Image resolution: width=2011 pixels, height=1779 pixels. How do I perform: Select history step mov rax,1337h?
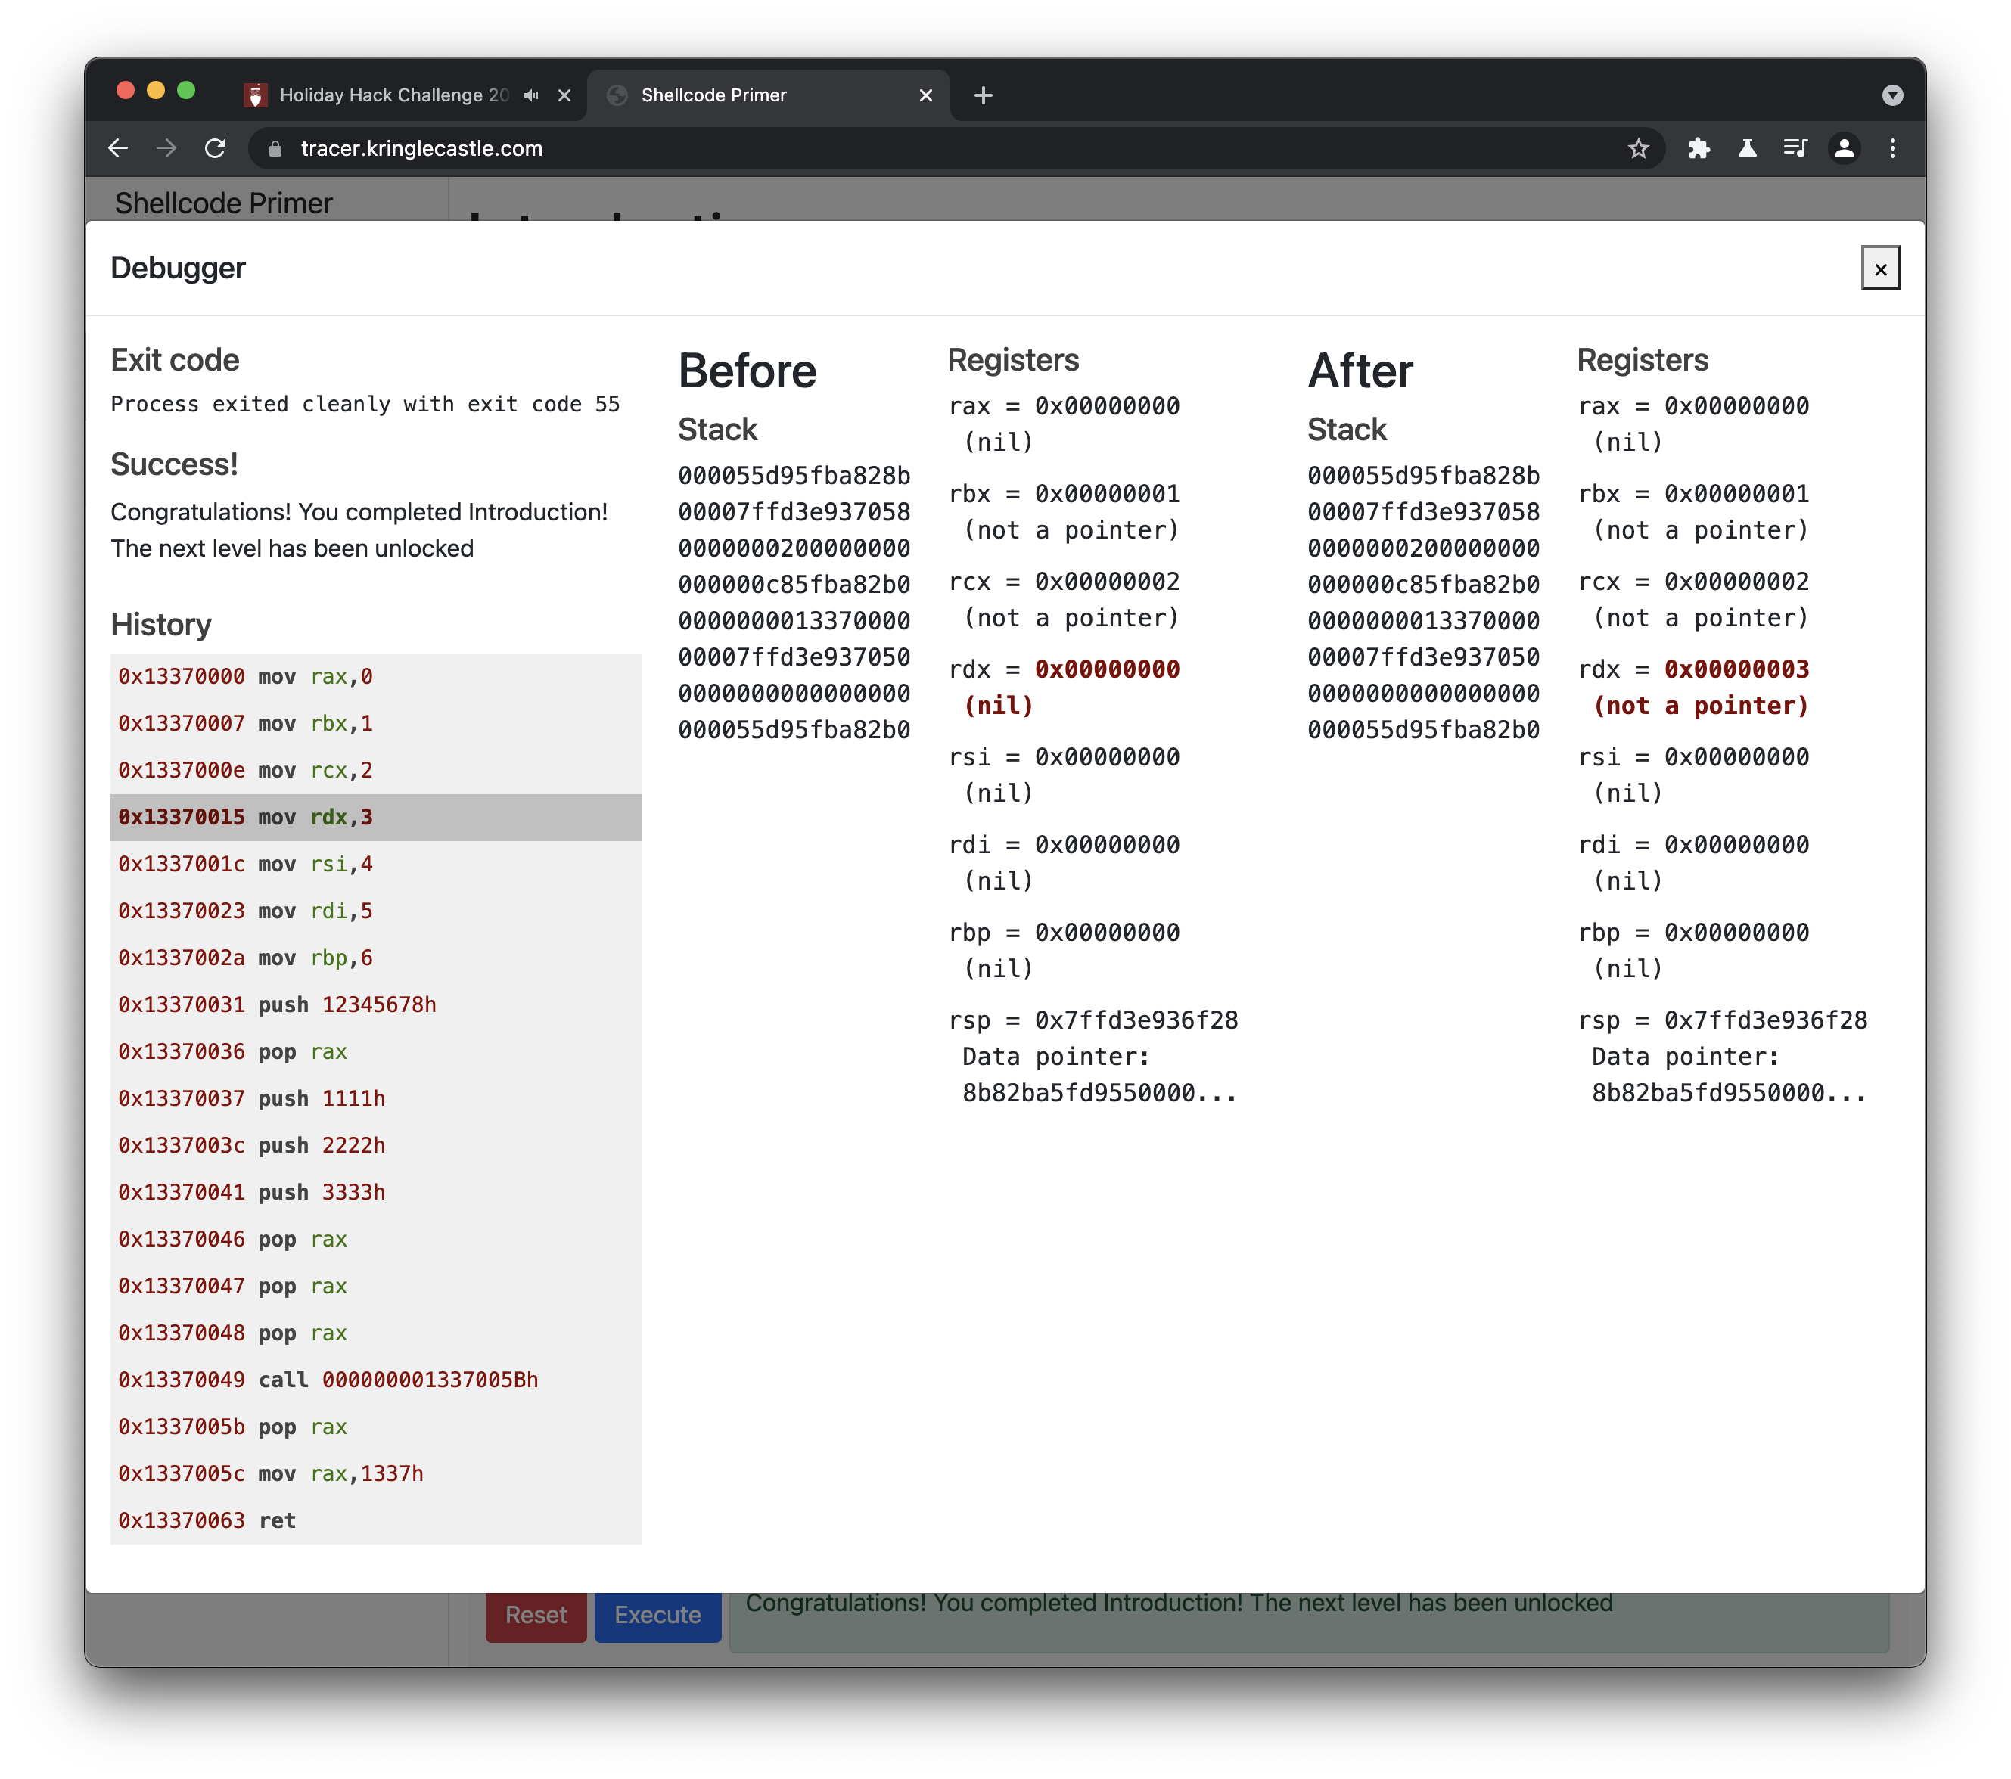[x=376, y=1474]
